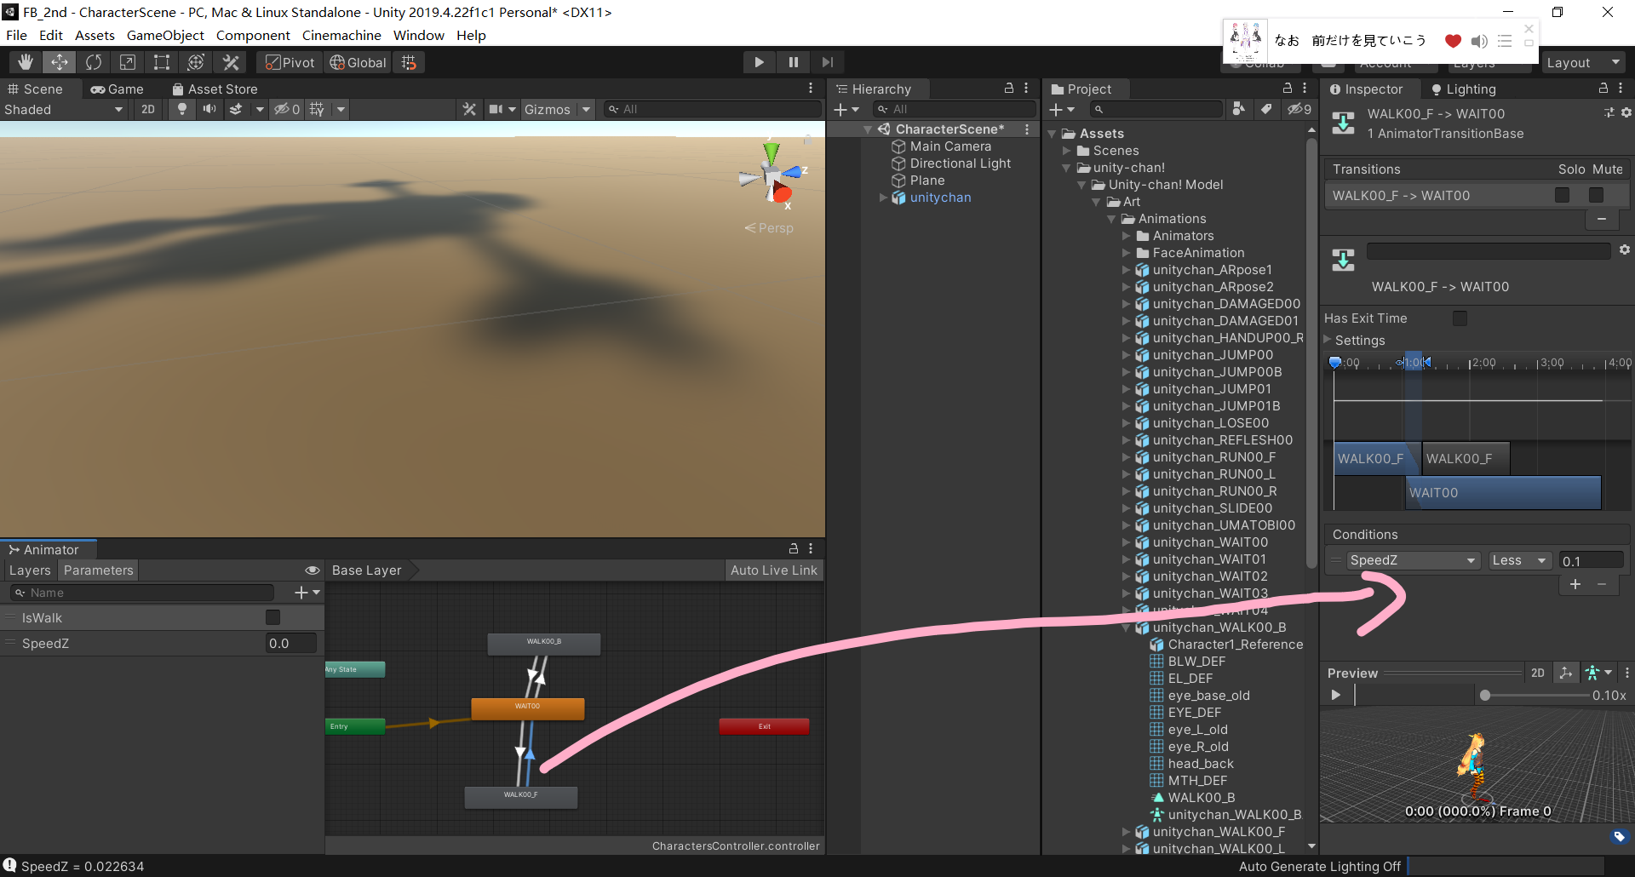Image resolution: width=1635 pixels, height=877 pixels.
Task: Open the Gizmos dropdown arrow
Action: pyautogui.click(x=586, y=109)
